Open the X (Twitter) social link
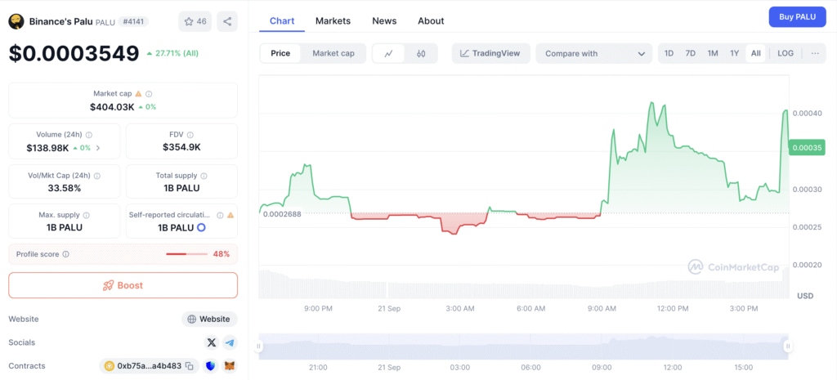This screenshot has height=380, width=837. click(212, 342)
